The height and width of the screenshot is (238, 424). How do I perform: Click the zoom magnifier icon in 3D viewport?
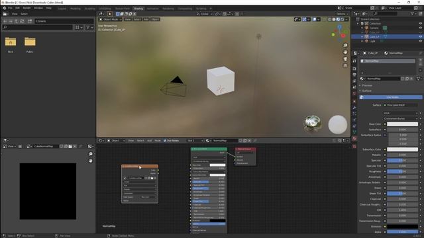[345, 46]
